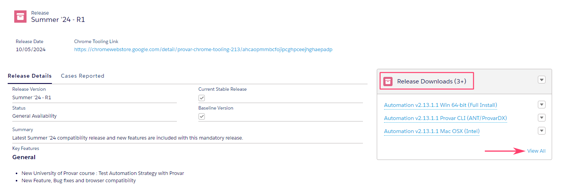Image resolution: width=564 pixels, height=193 pixels.
Task: Select the Release Details tab
Action: 30,76
